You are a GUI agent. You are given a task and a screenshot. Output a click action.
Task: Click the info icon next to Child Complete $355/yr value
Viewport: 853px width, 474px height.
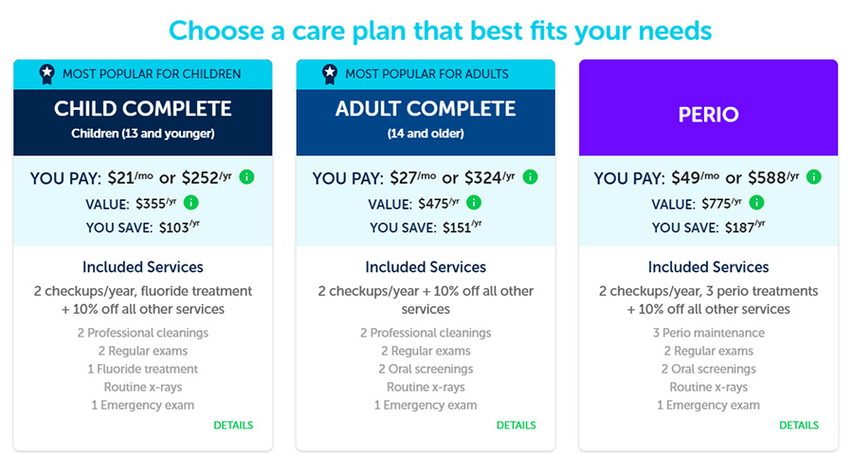click(x=191, y=203)
